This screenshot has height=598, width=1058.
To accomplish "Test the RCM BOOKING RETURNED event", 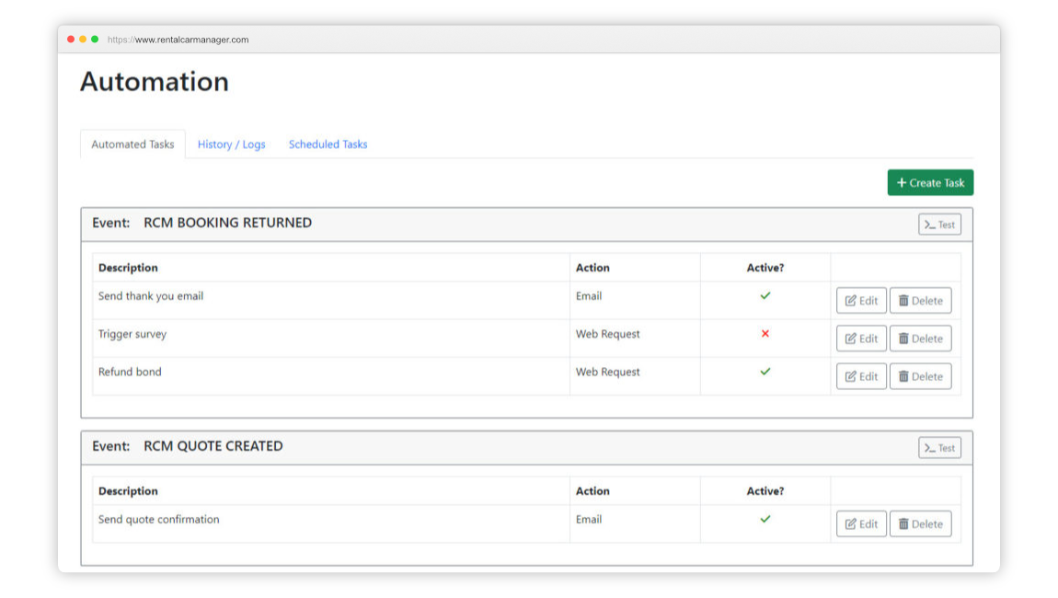I will [x=939, y=224].
